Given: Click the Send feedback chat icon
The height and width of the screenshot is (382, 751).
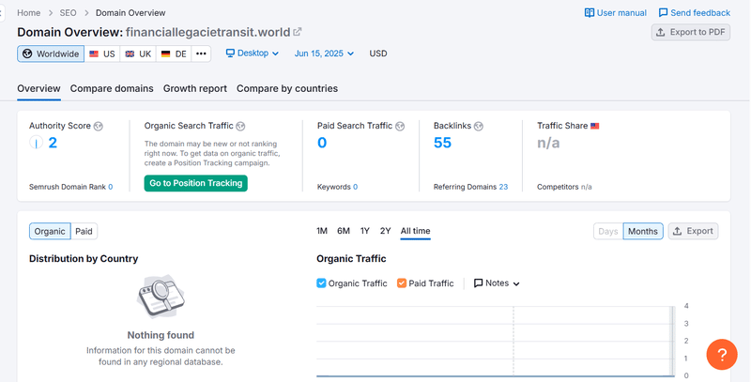Looking at the screenshot, I should pos(664,13).
